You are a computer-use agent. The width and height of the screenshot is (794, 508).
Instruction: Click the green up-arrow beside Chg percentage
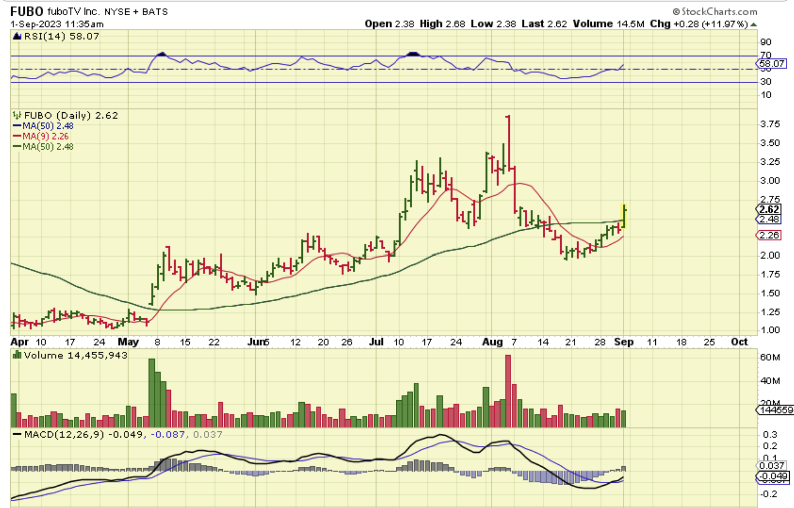pyautogui.click(x=753, y=24)
